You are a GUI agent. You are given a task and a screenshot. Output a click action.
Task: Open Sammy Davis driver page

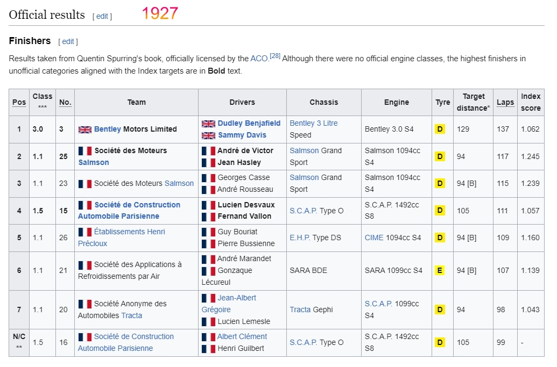click(x=242, y=135)
